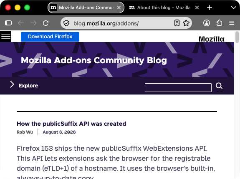Click the August 6, 2026 date
Image resolution: width=240 pixels, height=179 pixels.
tap(59, 132)
